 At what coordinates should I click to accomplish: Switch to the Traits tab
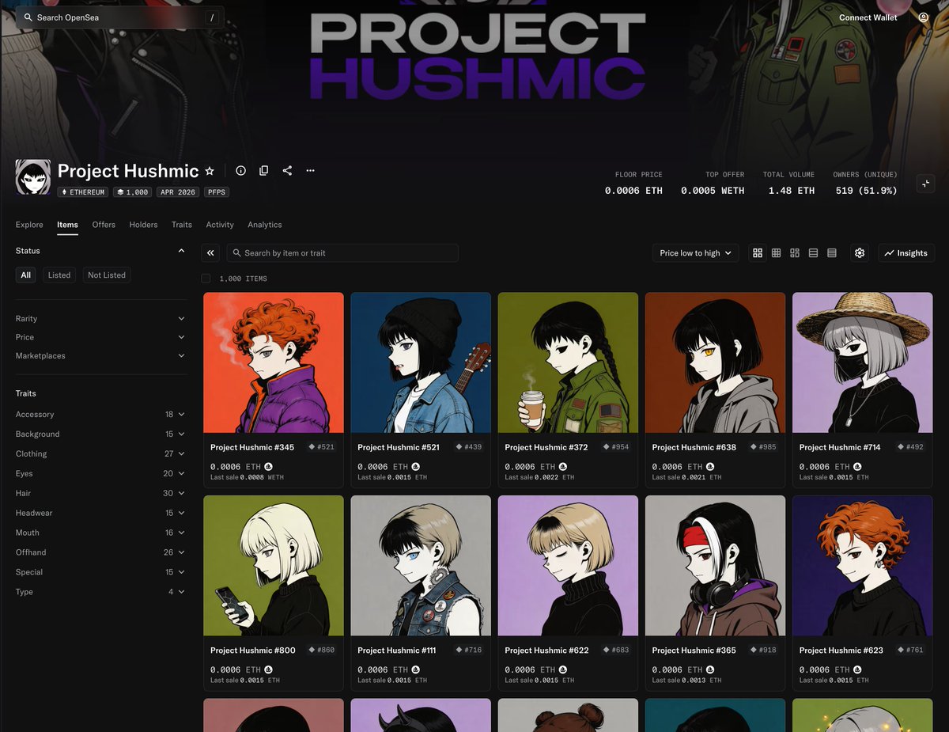182,225
